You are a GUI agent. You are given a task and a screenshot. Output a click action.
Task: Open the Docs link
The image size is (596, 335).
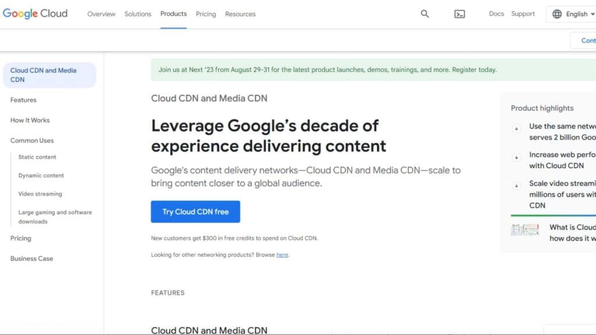(x=496, y=14)
